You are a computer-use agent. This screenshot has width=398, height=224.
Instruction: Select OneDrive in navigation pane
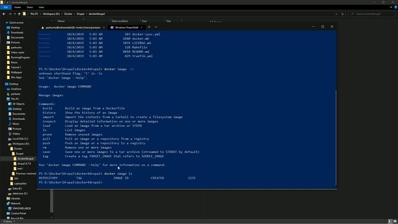[x=16, y=89]
